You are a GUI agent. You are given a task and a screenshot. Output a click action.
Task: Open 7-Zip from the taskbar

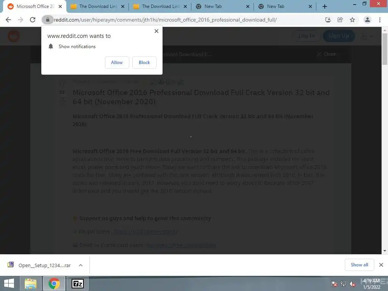pyautogui.click(x=78, y=283)
